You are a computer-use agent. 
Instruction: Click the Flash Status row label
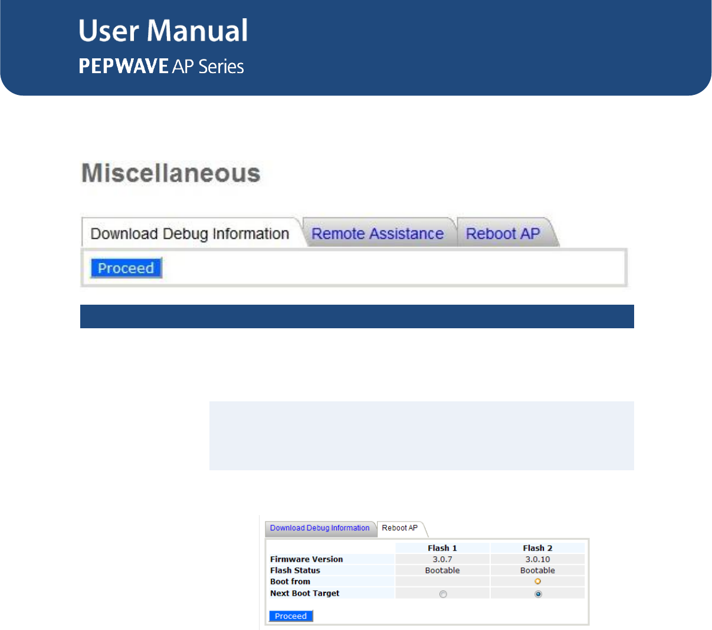pyautogui.click(x=295, y=570)
